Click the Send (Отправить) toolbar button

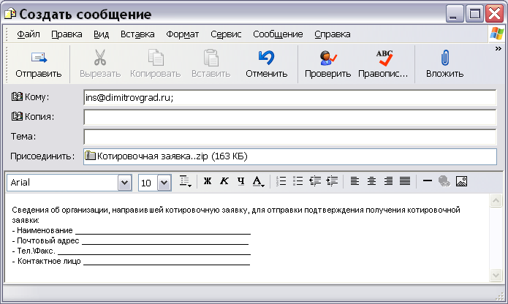coord(38,64)
